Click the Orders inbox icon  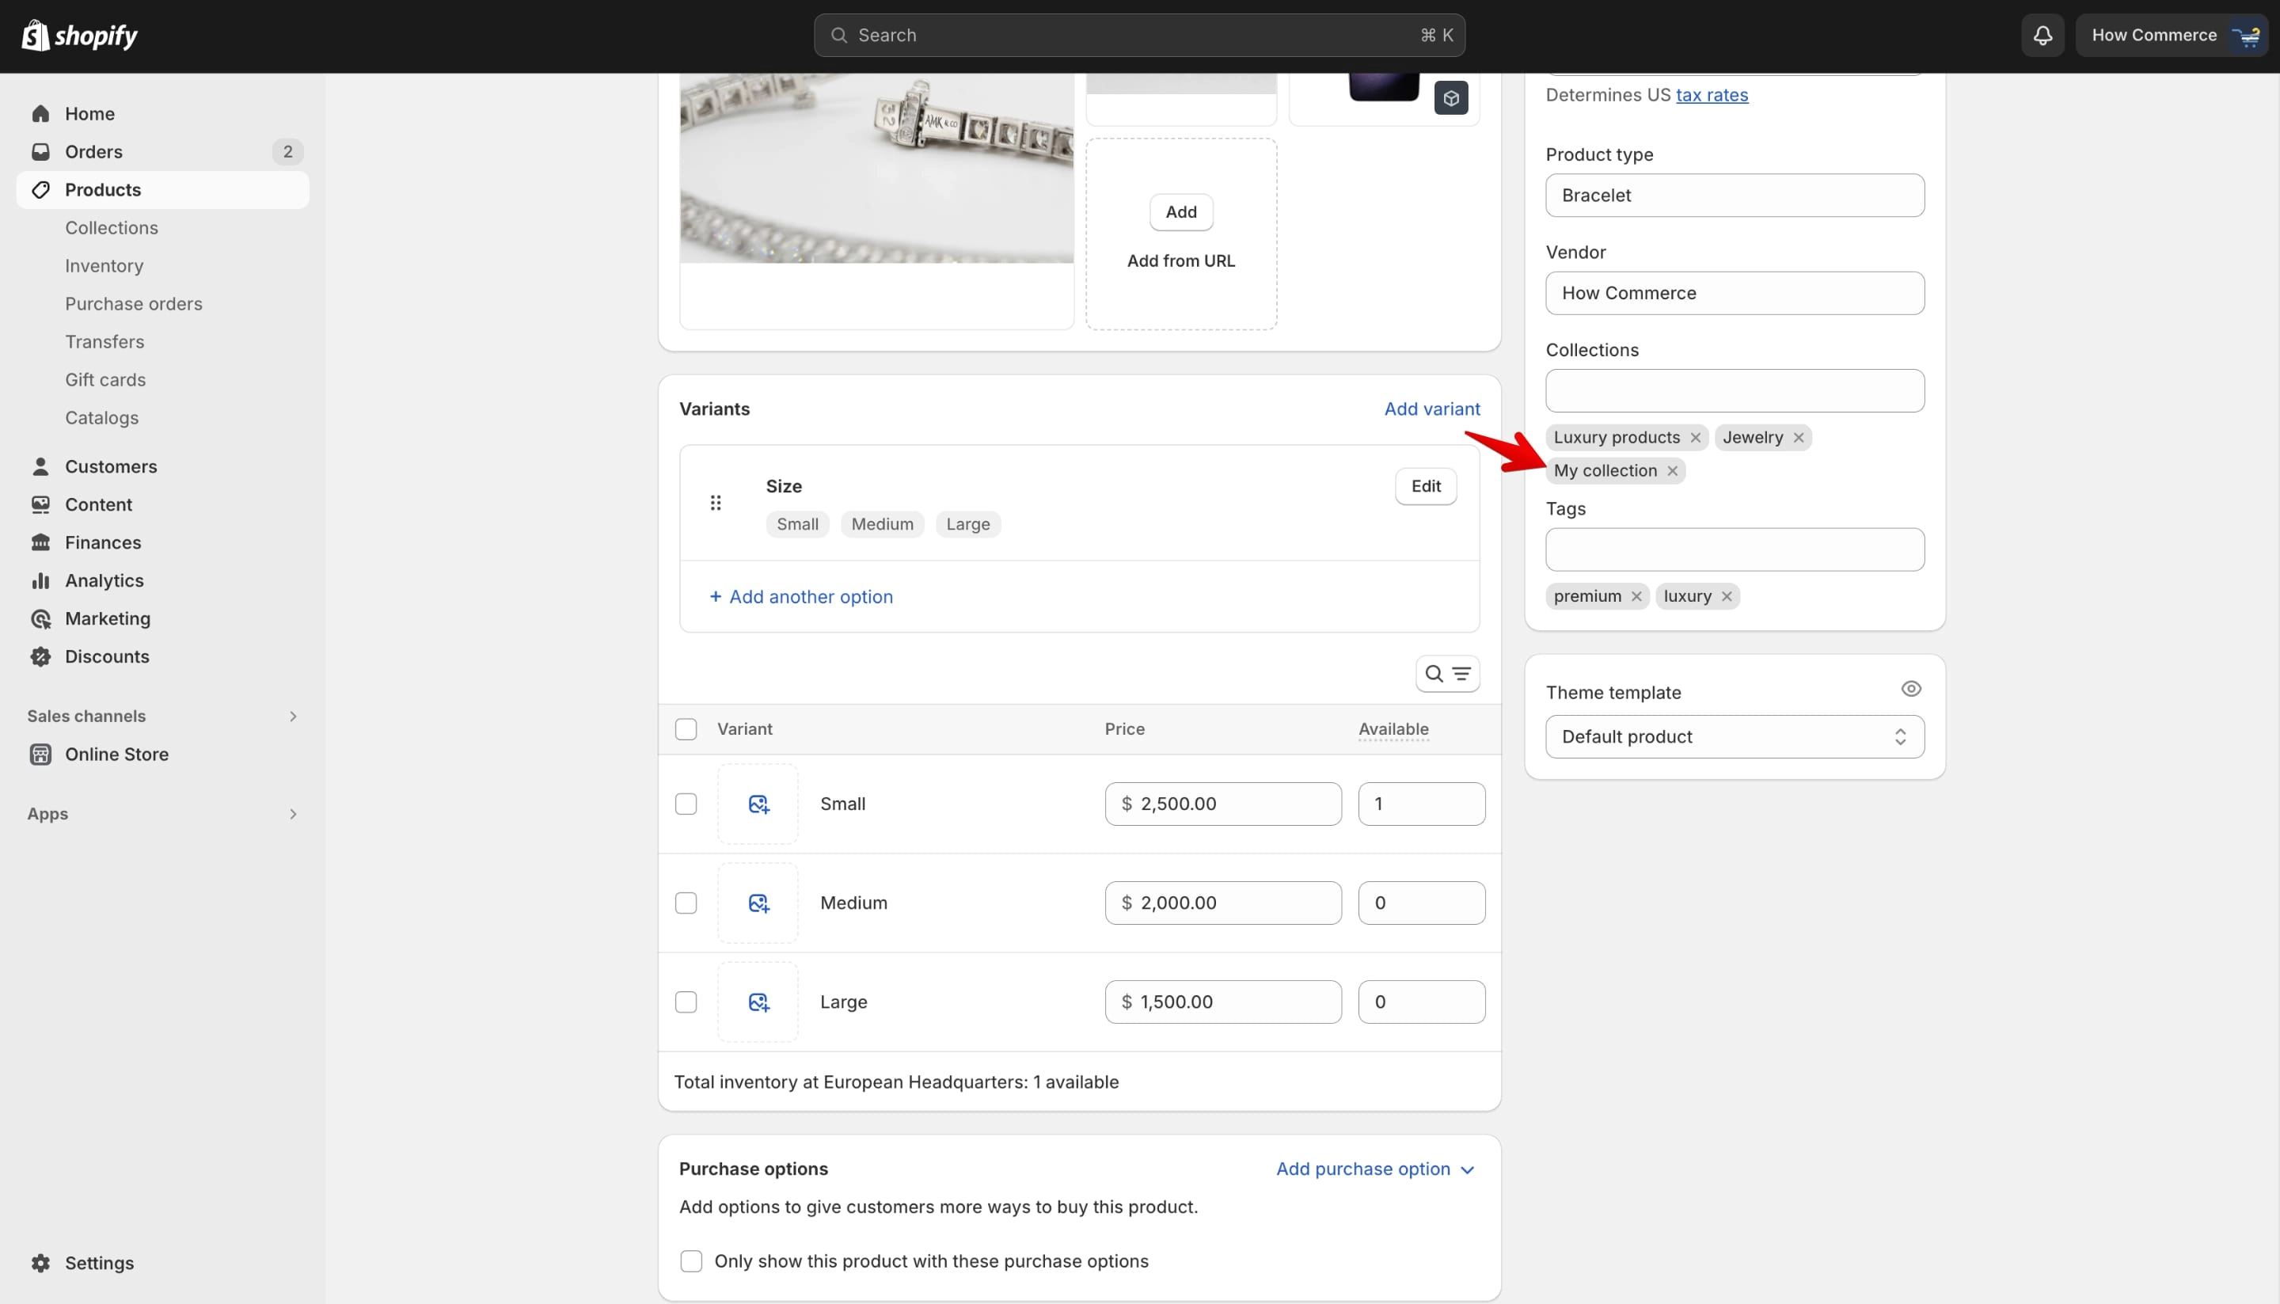coord(40,151)
